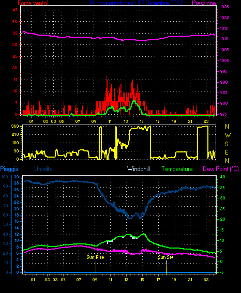This screenshot has width=241, height=293.
Task: Click the 'Sun Set' marker label
Action: 166,257
